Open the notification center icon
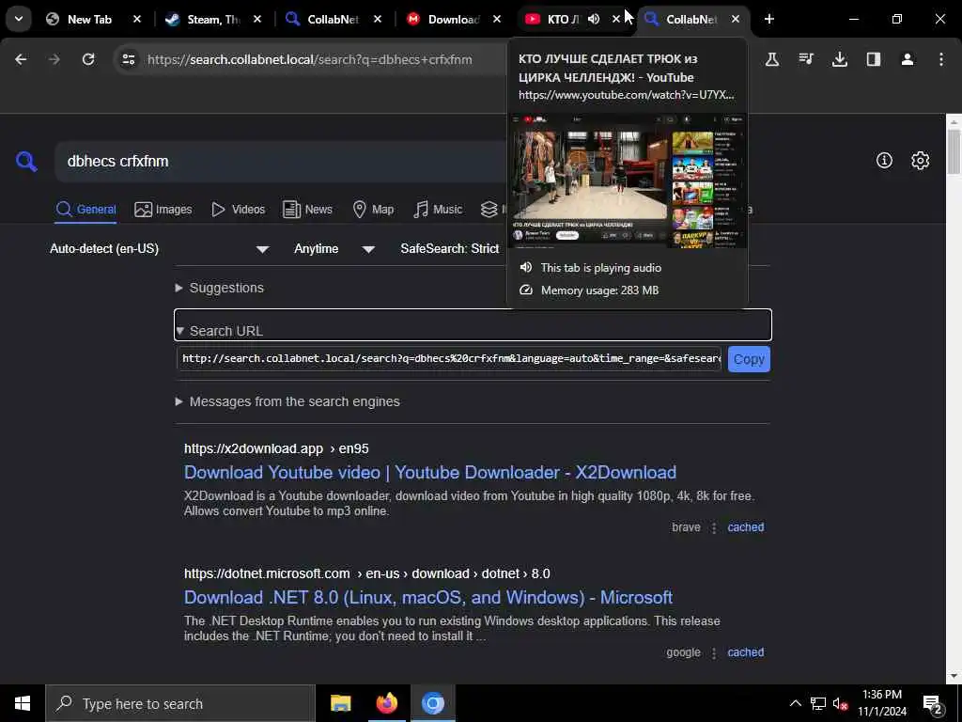This screenshot has height=722, width=962. [933, 703]
